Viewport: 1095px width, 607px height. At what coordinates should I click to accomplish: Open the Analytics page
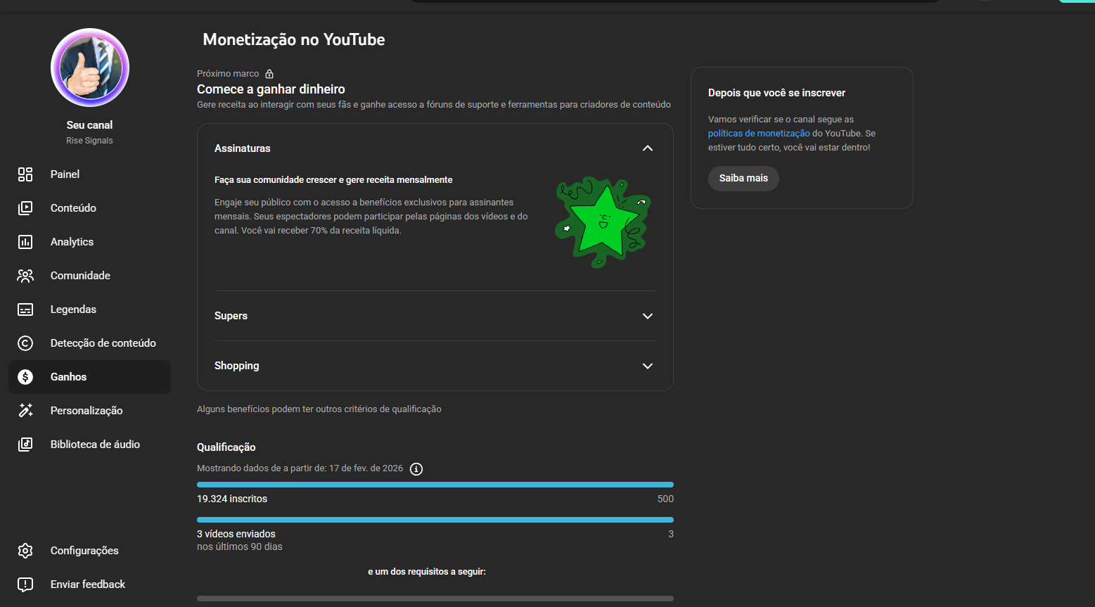[x=90, y=242]
